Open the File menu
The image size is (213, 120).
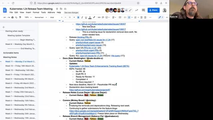[x=11, y=12]
